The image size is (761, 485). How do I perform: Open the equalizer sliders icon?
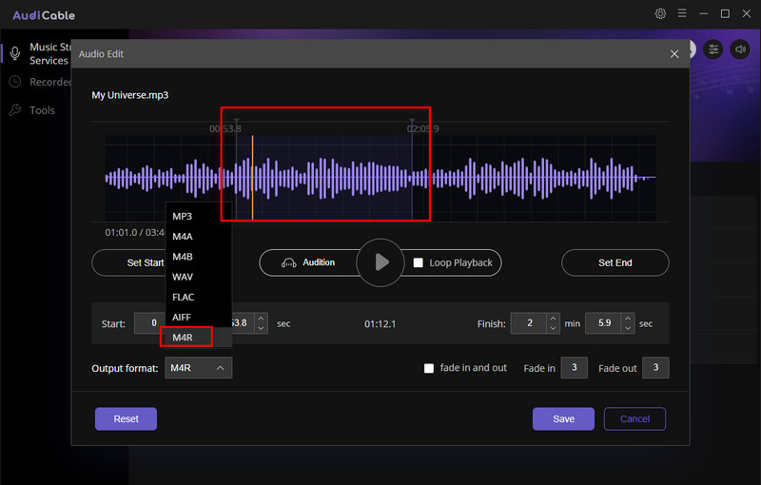713,49
